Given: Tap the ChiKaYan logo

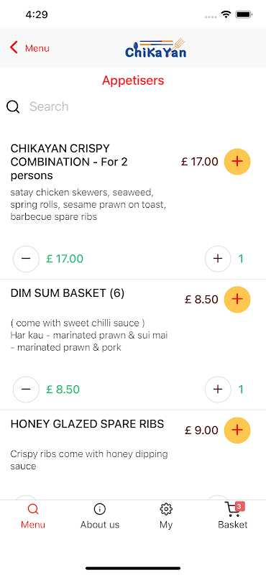Looking at the screenshot, I should pyautogui.click(x=155, y=48).
